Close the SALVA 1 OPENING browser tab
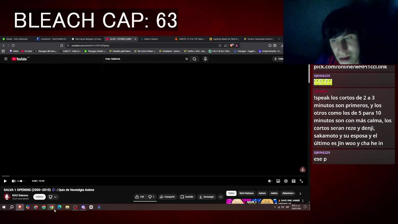 (135, 39)
